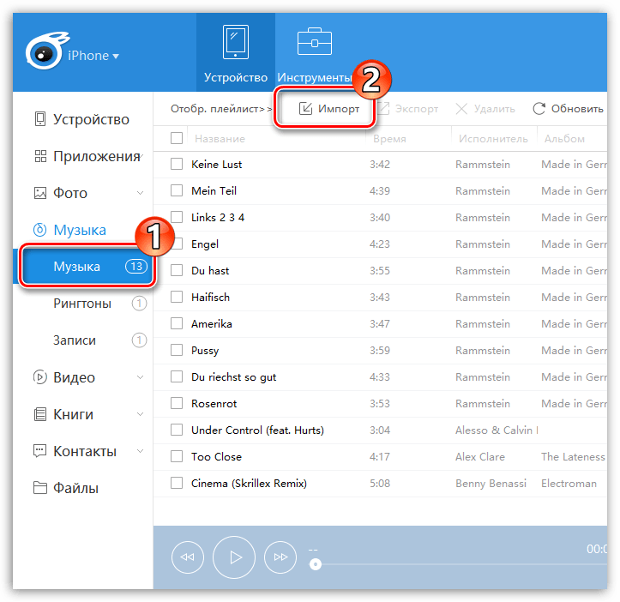Open Файлы folder in sidebar
The height and width of the screenshot is (602, 620).
75,488
